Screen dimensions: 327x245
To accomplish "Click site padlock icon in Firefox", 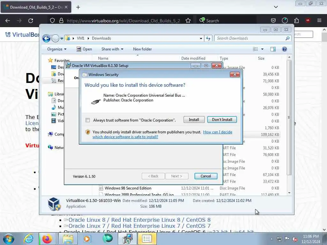I will tap(61, 20).
